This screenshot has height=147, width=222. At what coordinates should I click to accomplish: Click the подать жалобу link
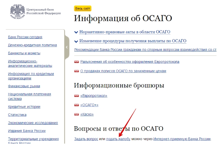pos(118,139)
